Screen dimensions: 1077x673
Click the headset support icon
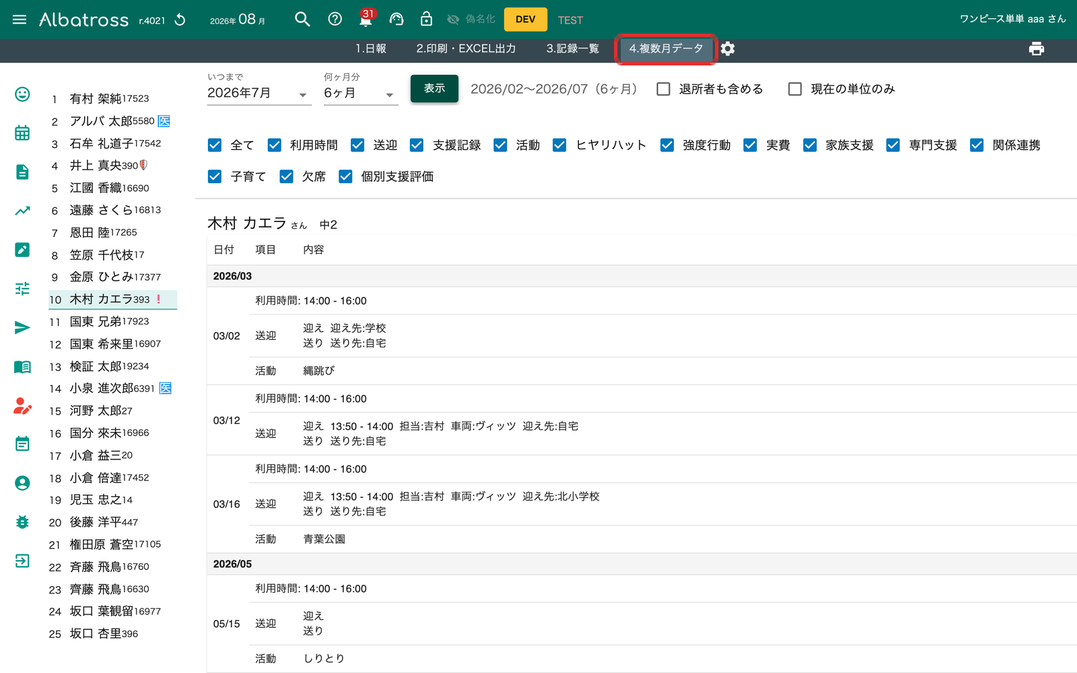(x=396, y=20)
